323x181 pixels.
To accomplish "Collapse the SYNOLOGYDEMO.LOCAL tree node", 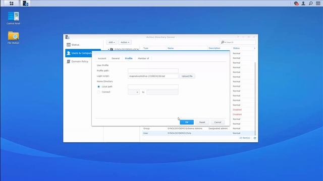I will coord(109,49).
